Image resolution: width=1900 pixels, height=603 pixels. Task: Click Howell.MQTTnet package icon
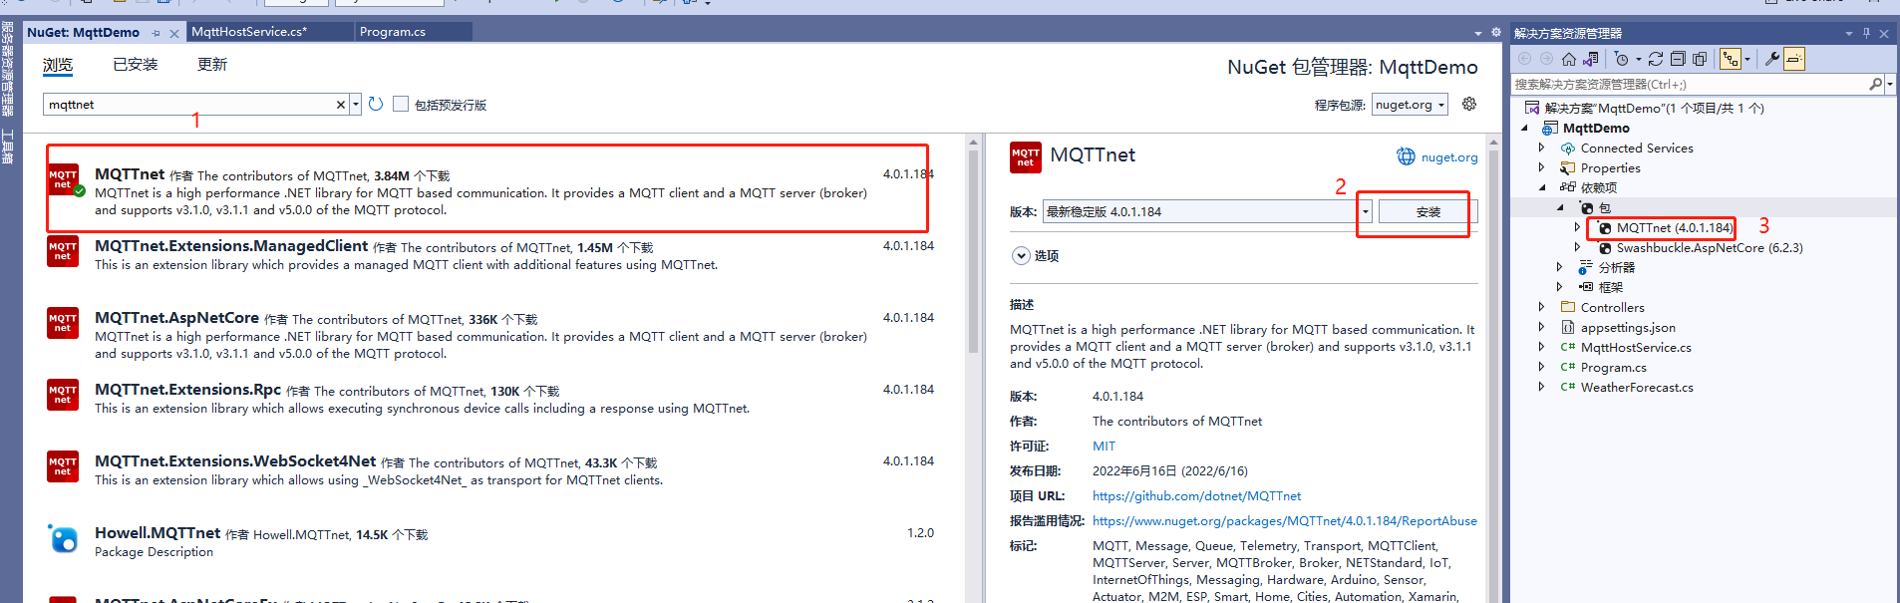[63, 538]
